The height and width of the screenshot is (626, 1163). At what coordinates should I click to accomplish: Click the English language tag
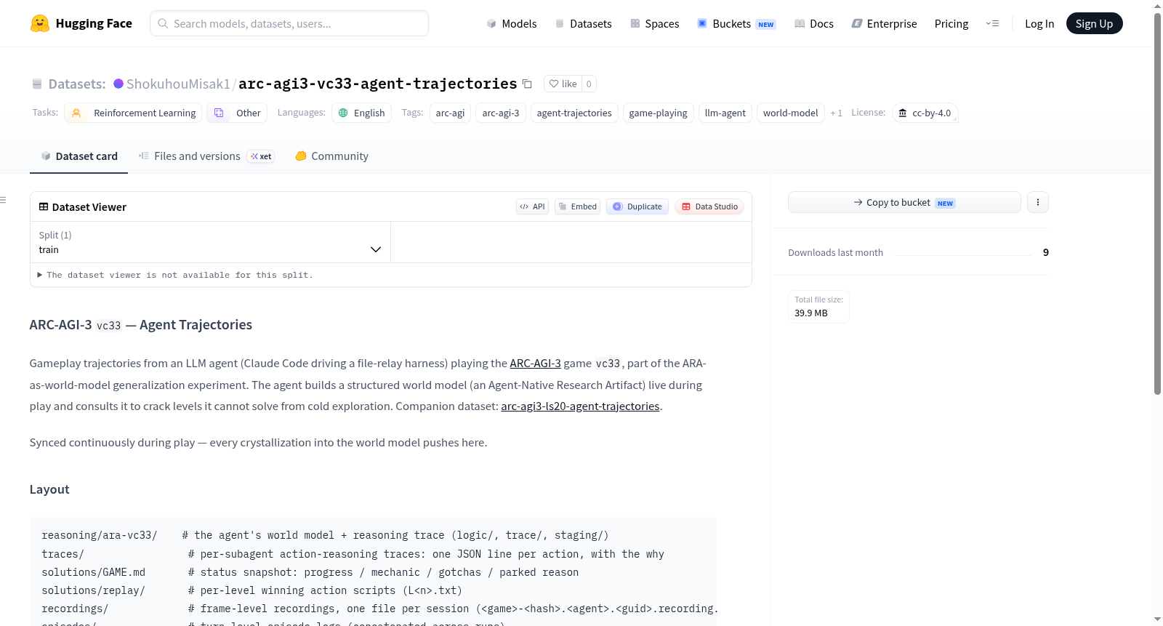pyautogui.click(x=362, y=113)
